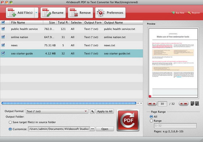This screenshot has height=142, width=203.
Task: Open the Add File(s) dropdown arrow
Action: pos(36,13)
